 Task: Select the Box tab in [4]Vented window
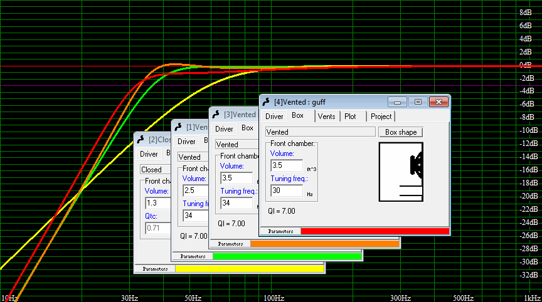pyautogui.click(x=297, y=116)
